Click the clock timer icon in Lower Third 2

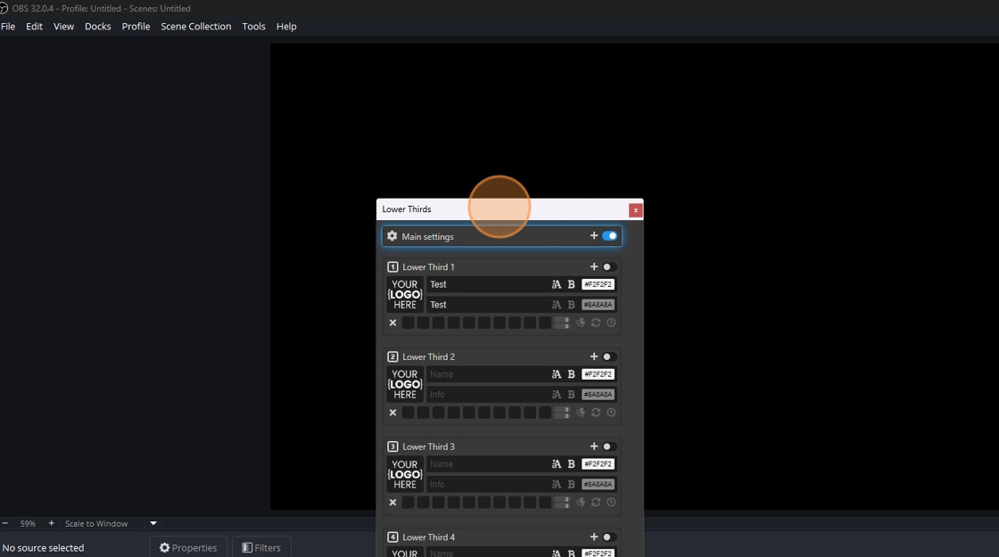[x=611, y=413]
